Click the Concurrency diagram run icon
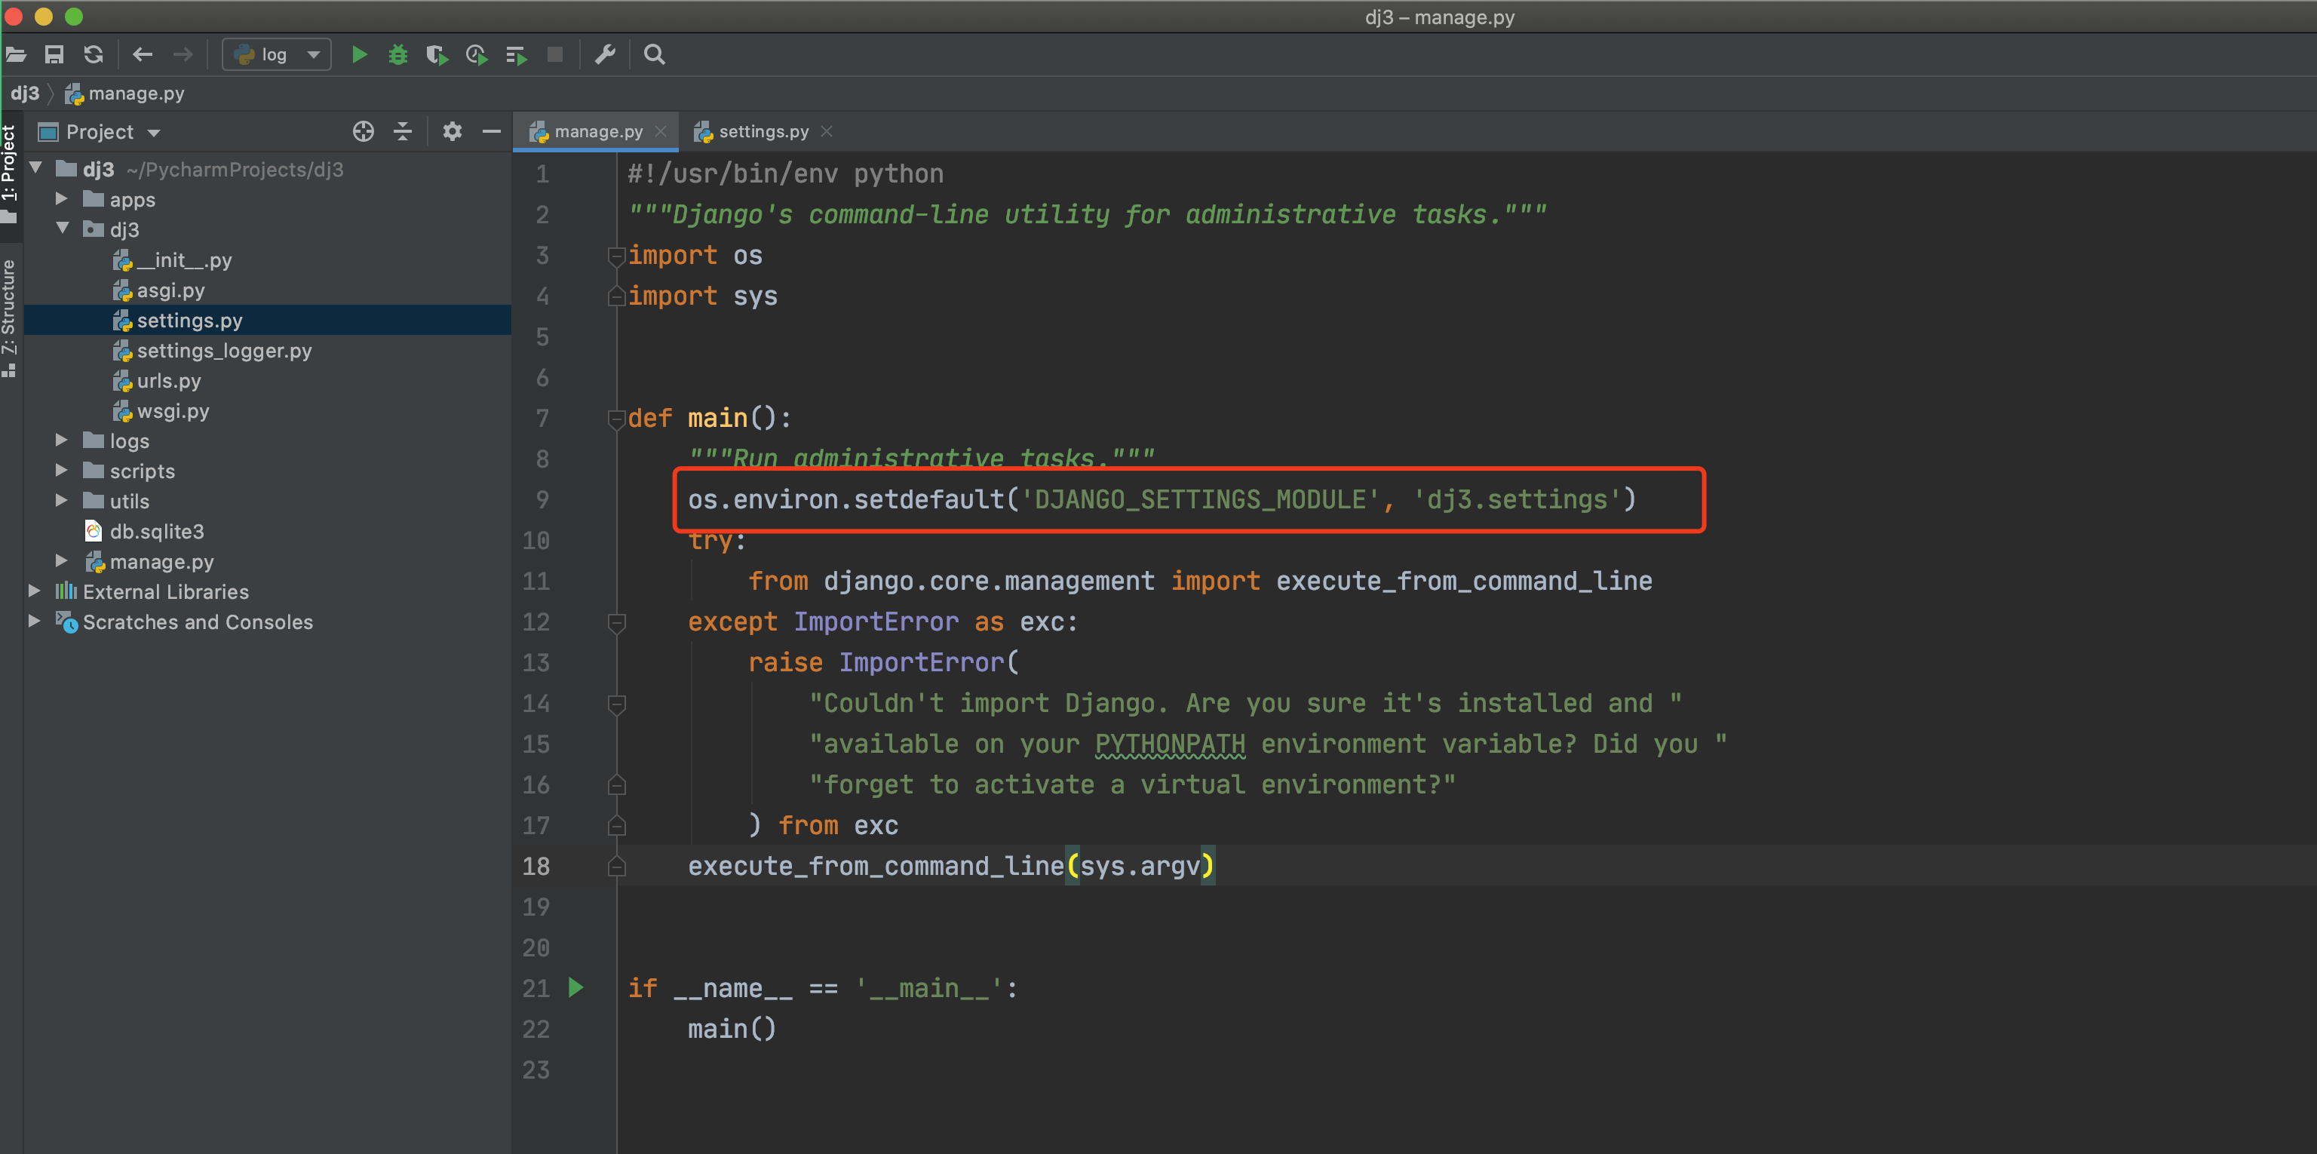2317x1154 pixels. (517, 55)
